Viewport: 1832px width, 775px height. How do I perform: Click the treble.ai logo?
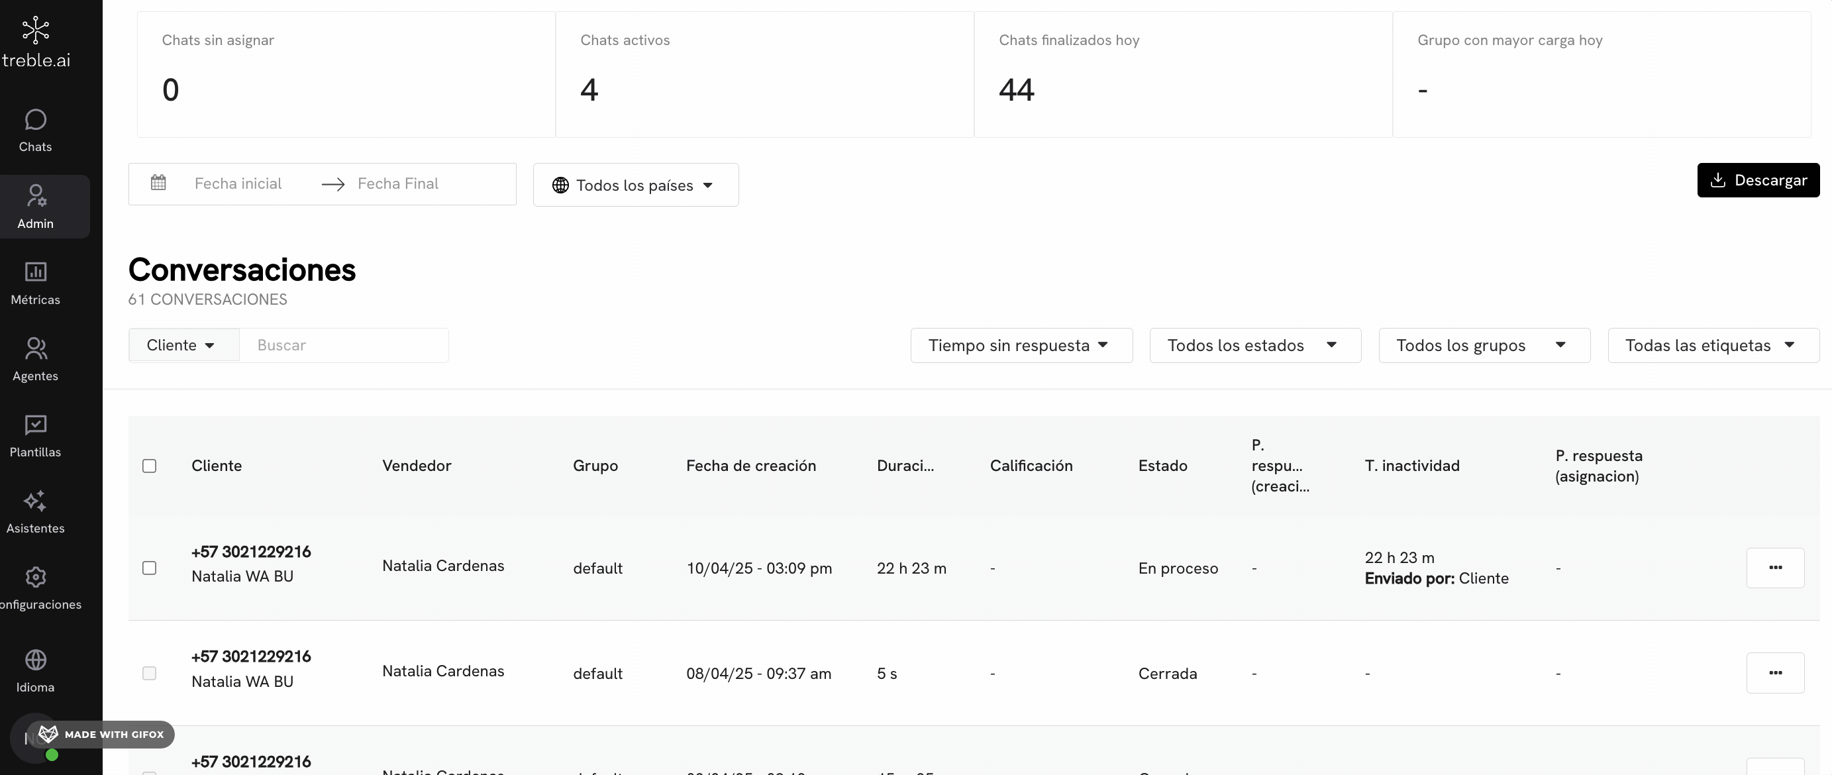(36, 42)
